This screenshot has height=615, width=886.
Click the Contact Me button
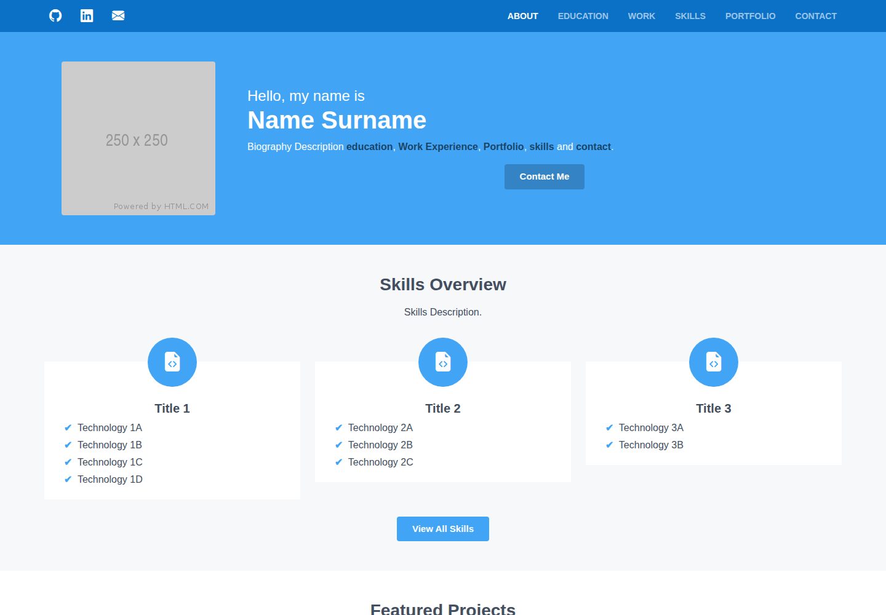(545, 177)
